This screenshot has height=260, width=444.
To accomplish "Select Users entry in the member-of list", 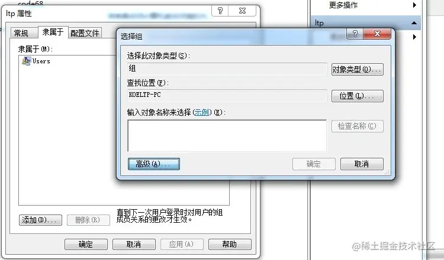I will click(x=36, y=61).
